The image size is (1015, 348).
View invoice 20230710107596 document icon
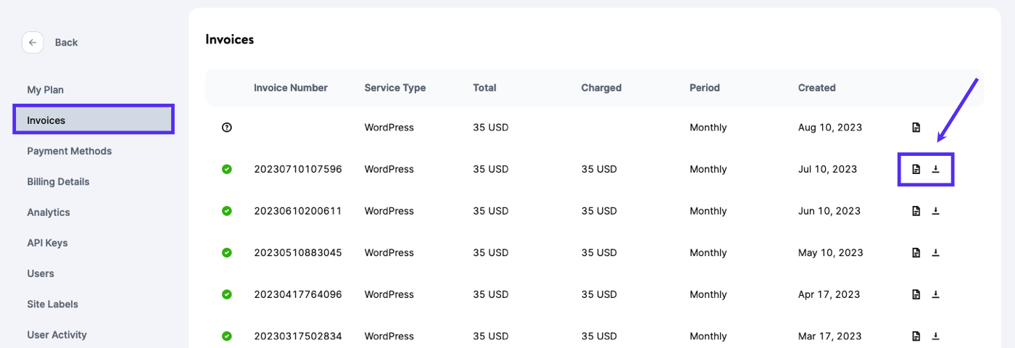click(916, 170)
